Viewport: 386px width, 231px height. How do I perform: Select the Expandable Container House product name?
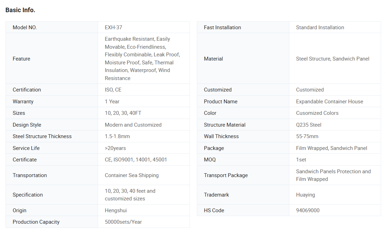(x=329, y=102)
